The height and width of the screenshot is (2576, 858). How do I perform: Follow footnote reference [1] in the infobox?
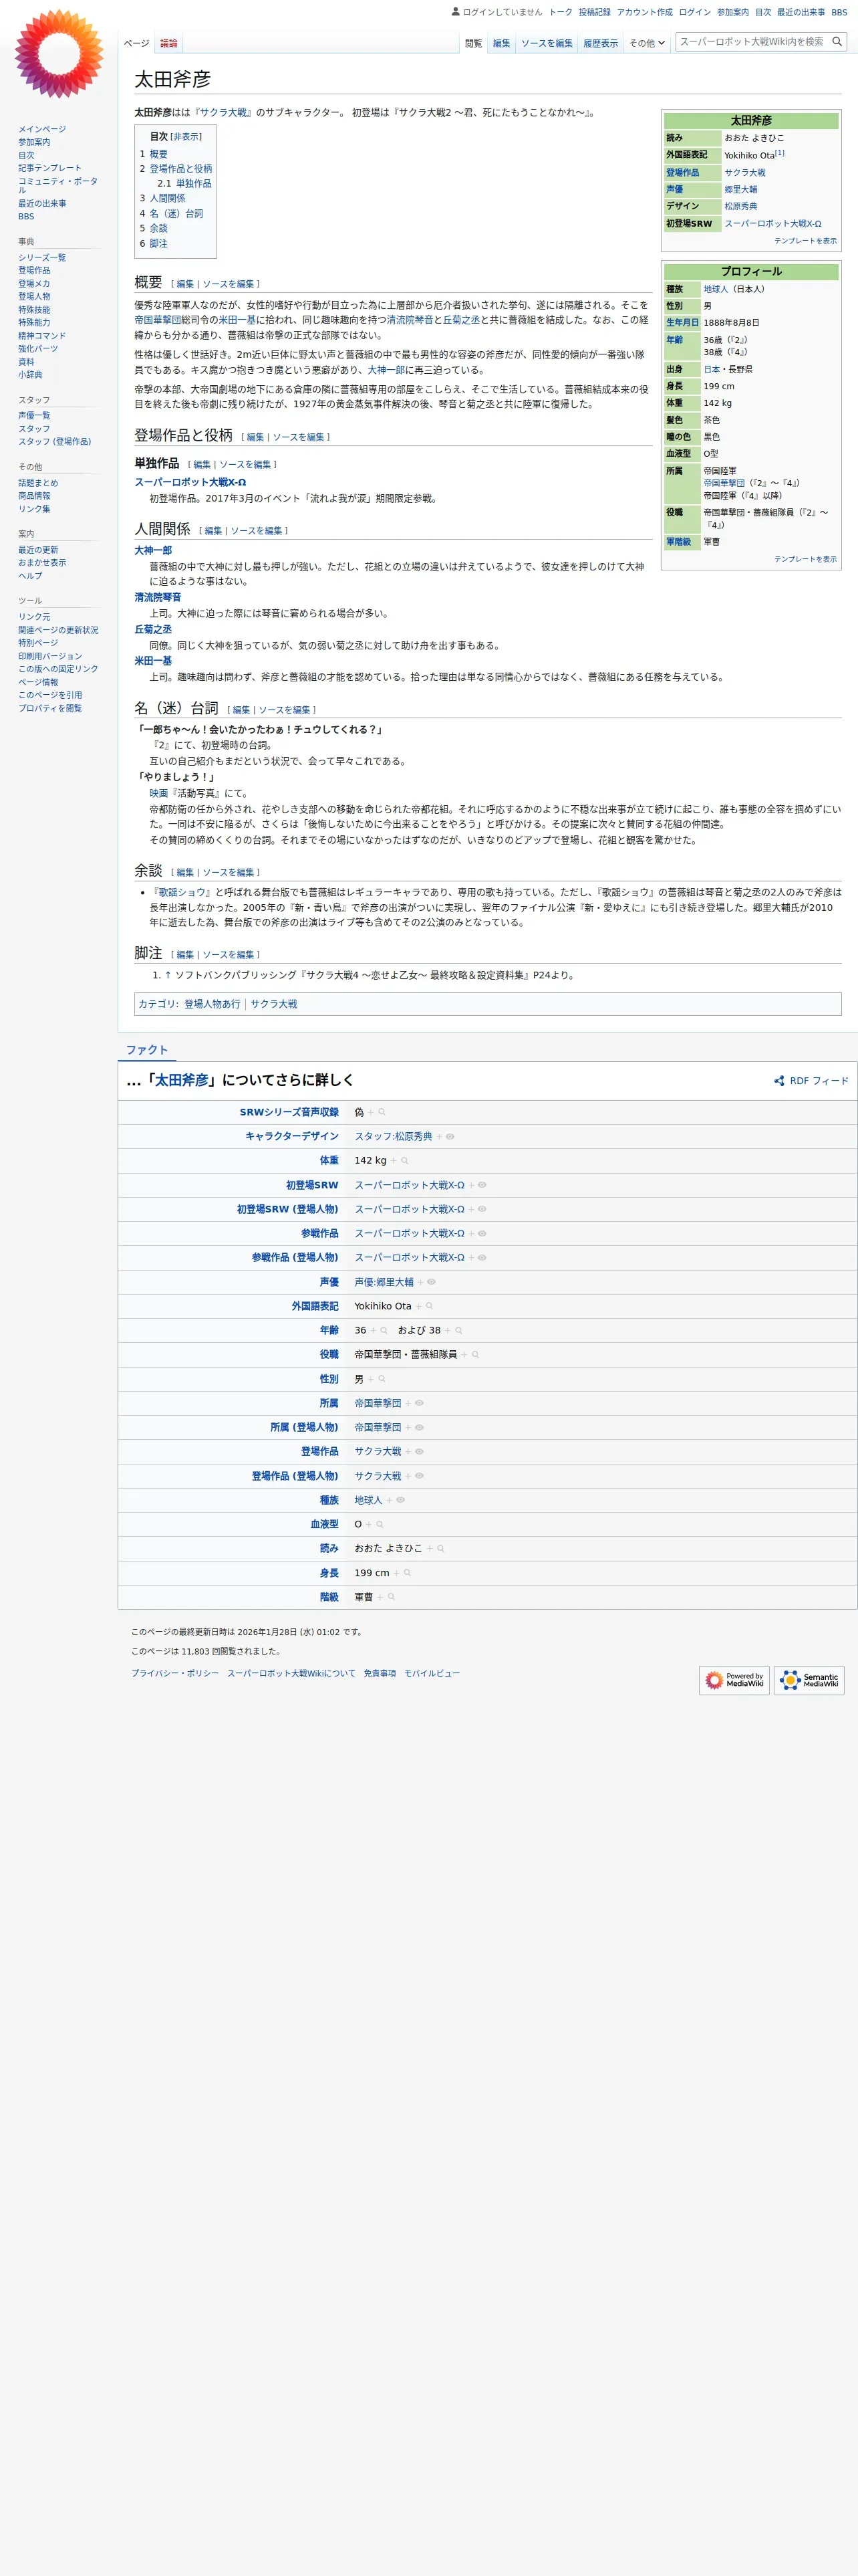coord(780,153)
